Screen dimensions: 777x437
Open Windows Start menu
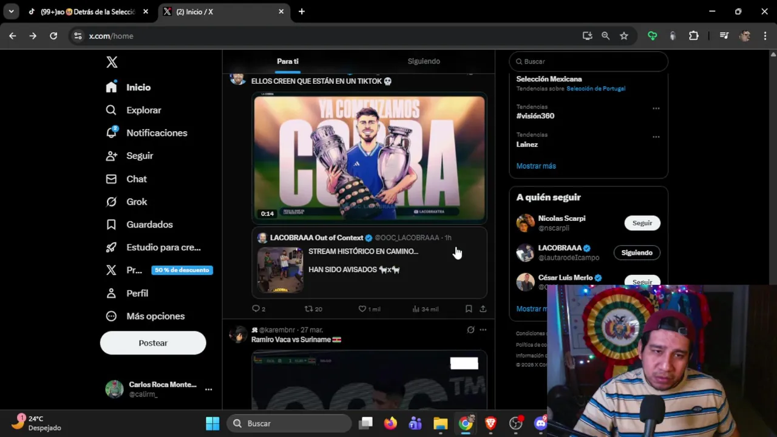pyautogui.click(x=212, y=424)
